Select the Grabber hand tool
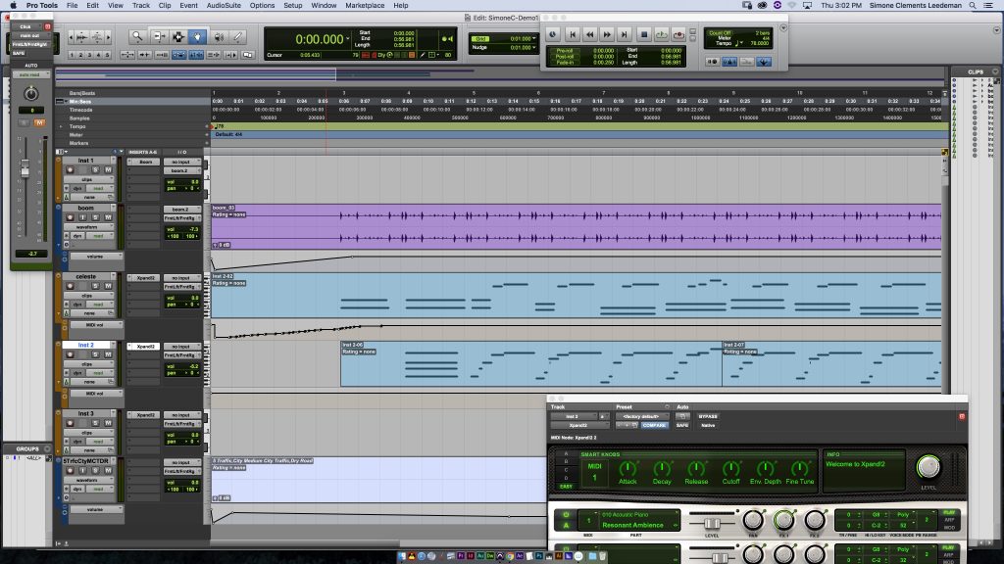The width and height of the screenshot is (1004, 564). pyautogui.click(x=197, y=37)
